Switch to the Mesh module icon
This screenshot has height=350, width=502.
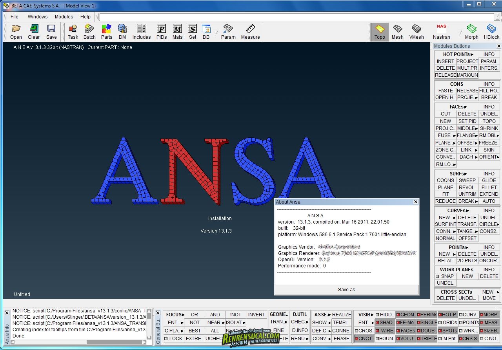tap(397, 32)
